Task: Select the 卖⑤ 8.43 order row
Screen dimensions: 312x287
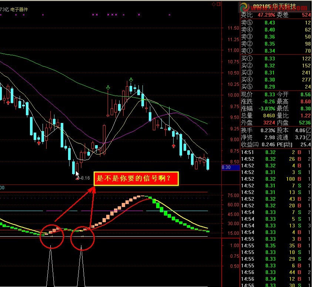Action: [276, 23]
